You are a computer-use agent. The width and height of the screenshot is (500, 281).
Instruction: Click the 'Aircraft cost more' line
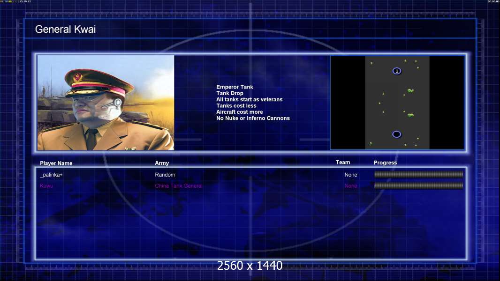(x=240, y=112)
